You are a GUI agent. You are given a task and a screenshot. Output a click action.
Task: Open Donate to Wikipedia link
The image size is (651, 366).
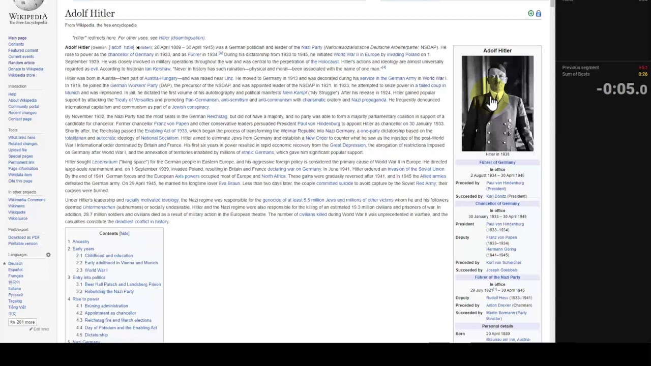click(25, 69)
